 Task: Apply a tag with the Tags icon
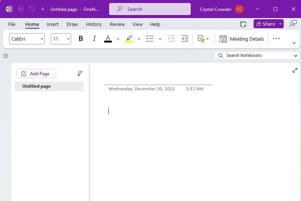(x=201, y=39)
